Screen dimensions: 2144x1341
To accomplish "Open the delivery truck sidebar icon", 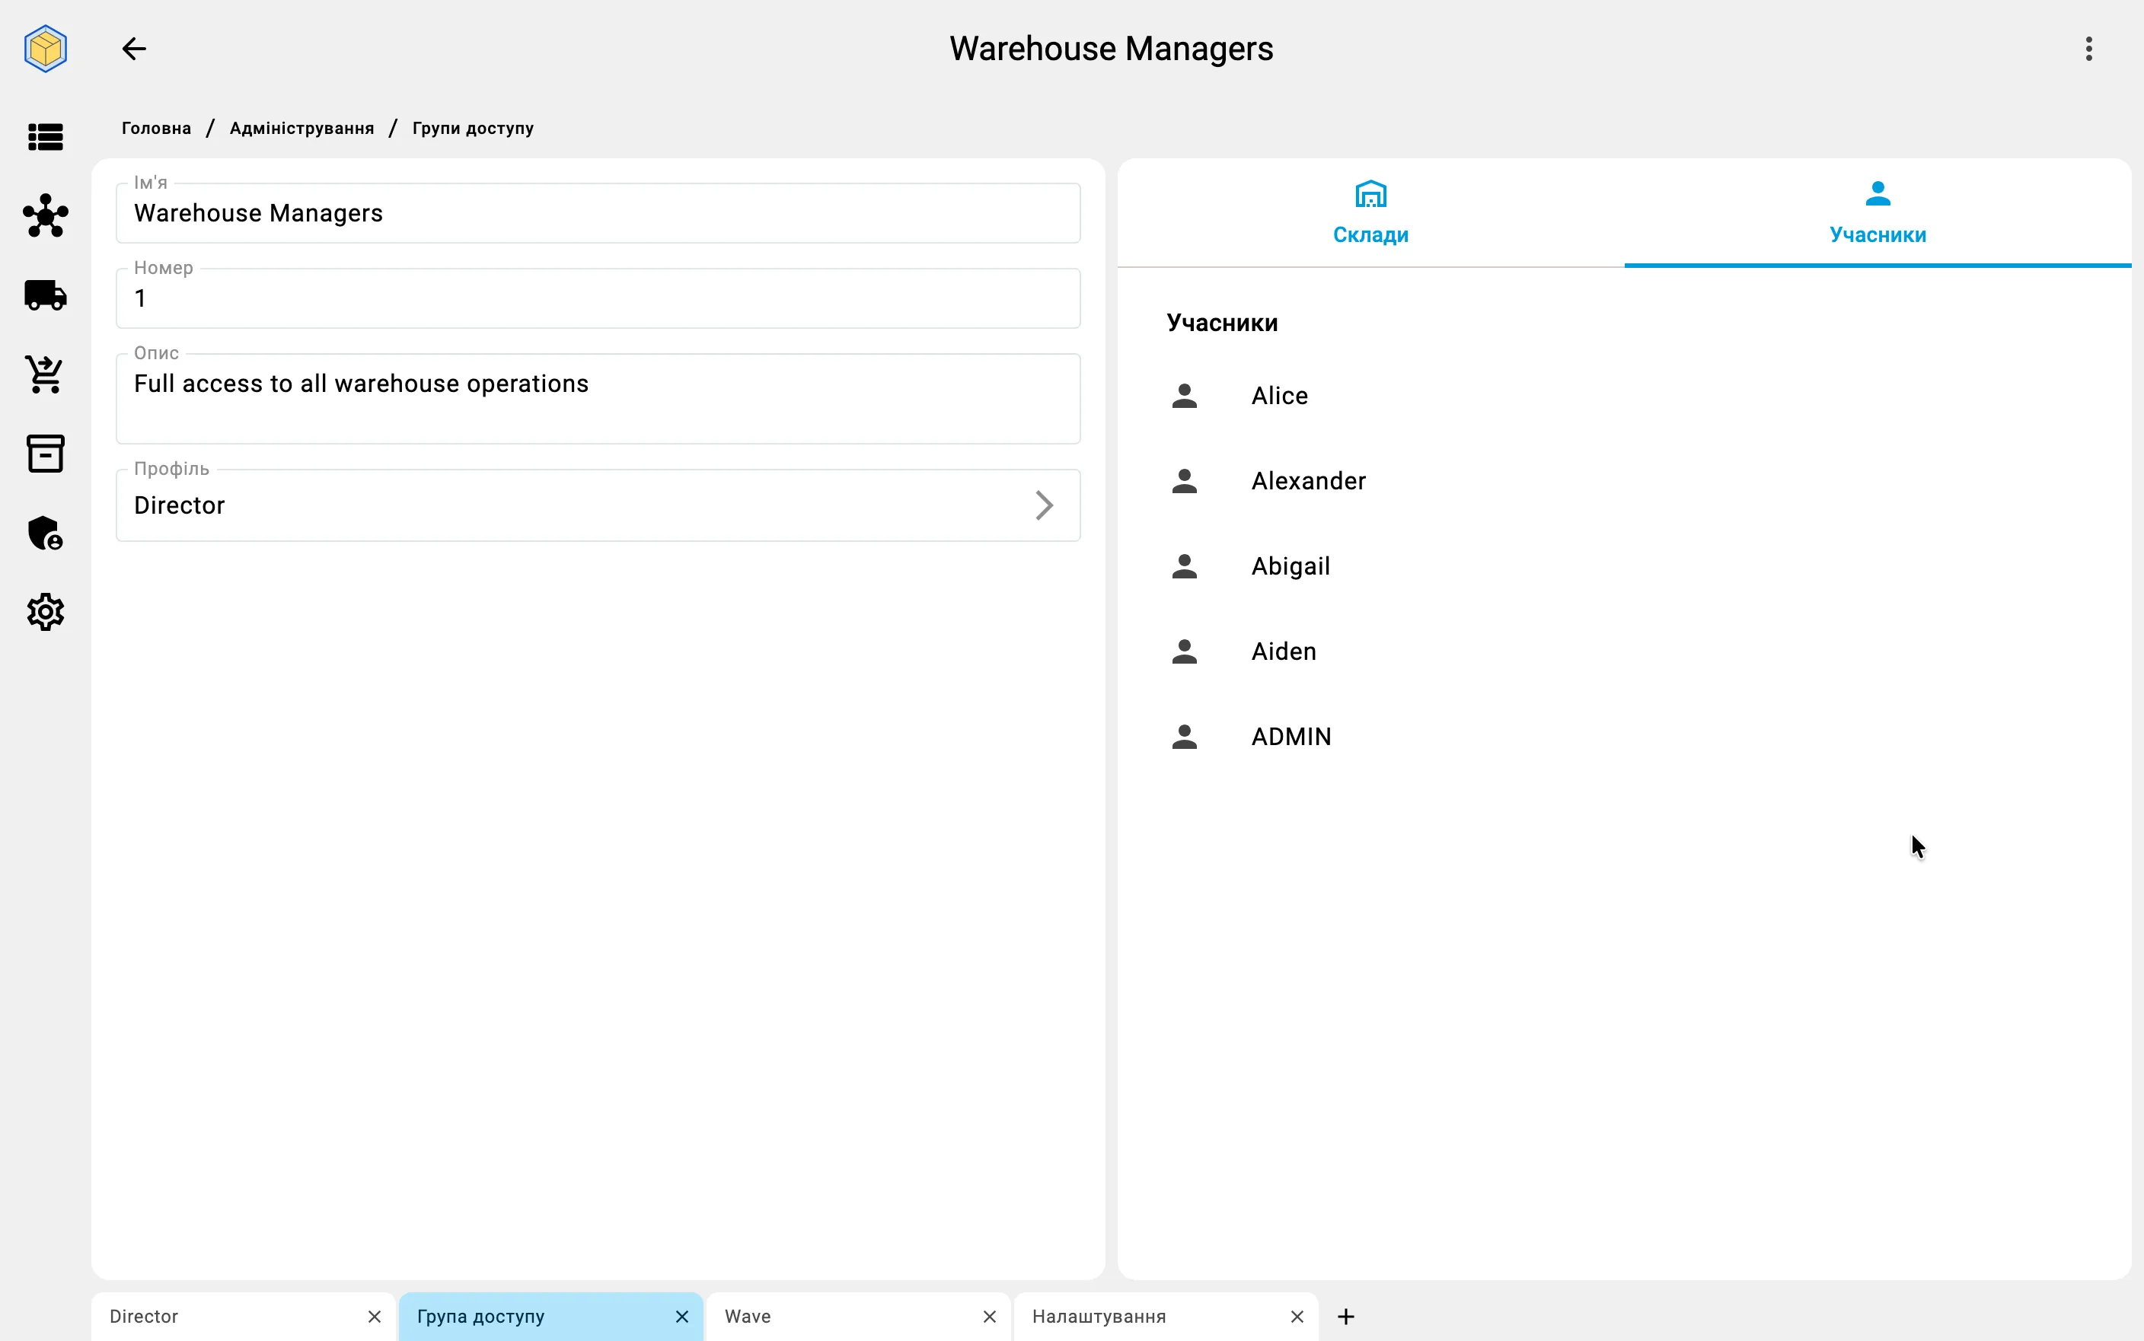I will (45, 295).
